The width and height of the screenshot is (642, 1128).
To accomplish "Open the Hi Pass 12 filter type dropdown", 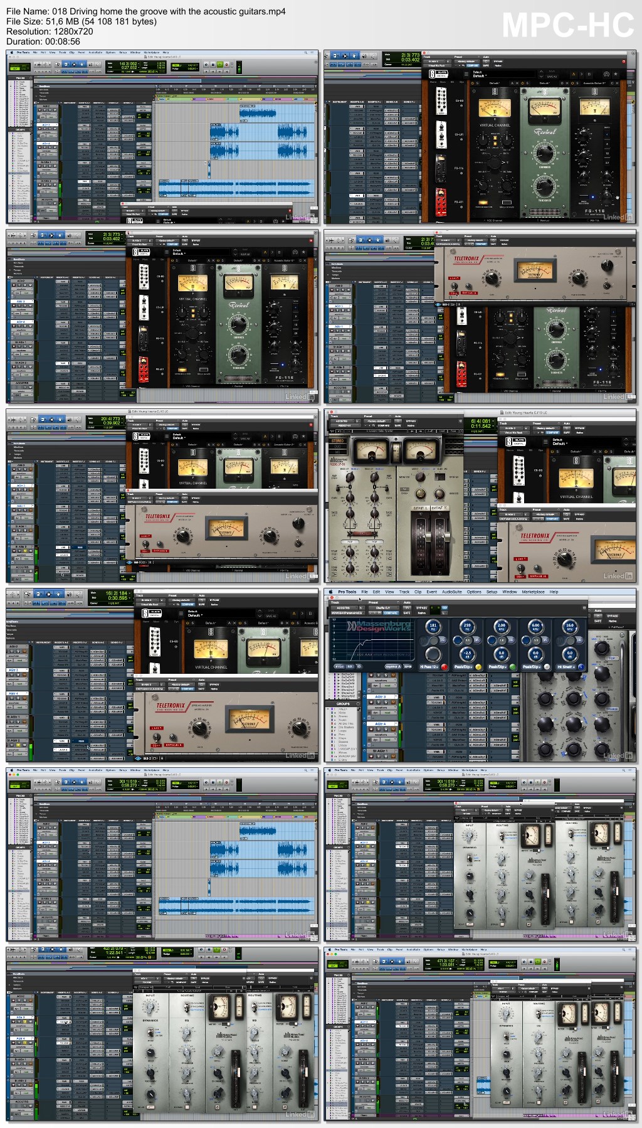I will 428,667.
